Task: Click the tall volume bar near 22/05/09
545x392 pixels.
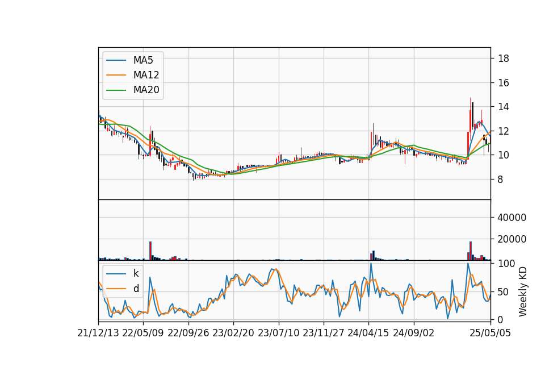Action: (150, 251)
